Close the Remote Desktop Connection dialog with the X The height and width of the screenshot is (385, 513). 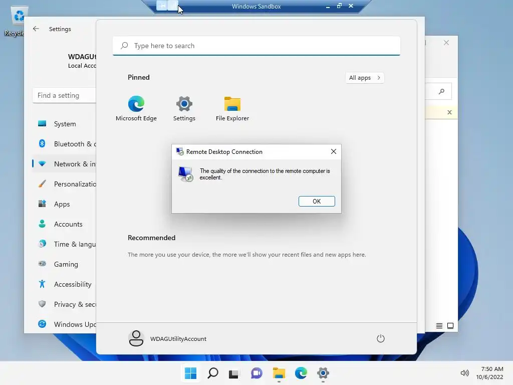click(x=333, y=151)
